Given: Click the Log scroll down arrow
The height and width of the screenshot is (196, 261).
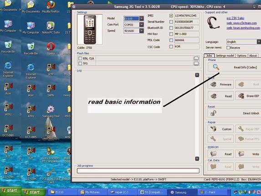Looking at the screenshot, I should tap(197, 159).
